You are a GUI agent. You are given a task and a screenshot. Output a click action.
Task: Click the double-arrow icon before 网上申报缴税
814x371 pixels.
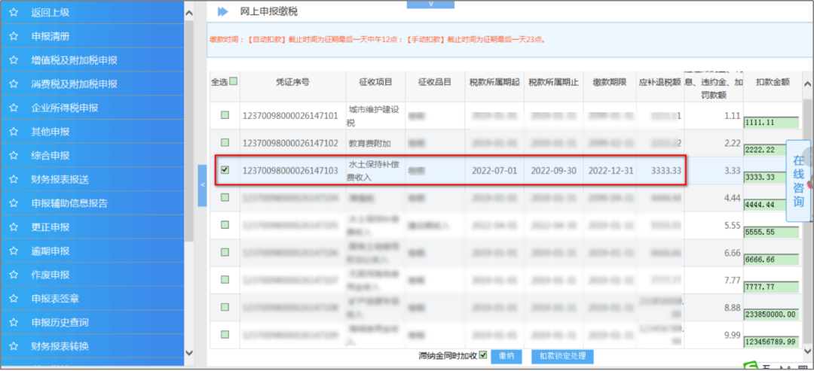[x=222, y=11]
